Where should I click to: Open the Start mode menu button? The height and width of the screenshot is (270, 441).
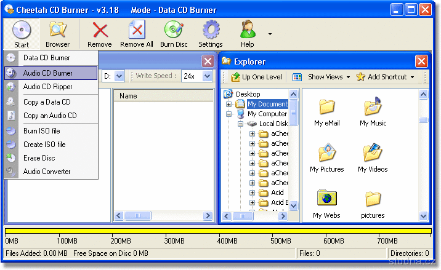pyautogui.click(x=22, y=34)
